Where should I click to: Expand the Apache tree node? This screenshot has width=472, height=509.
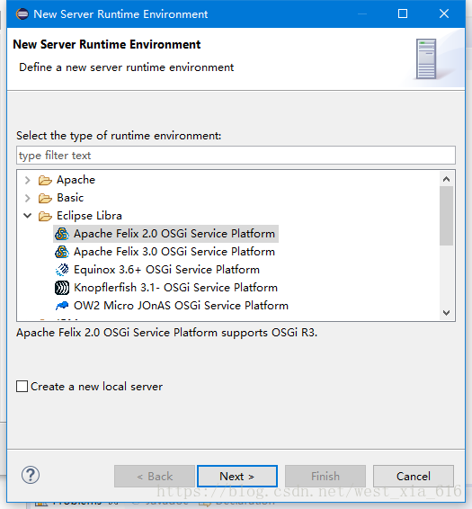pyautogui.click(x=28, y=180)
